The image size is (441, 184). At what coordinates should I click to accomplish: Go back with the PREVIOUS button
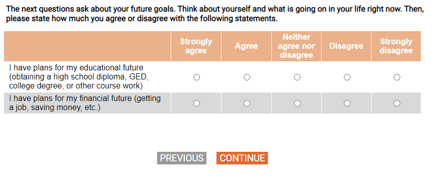pyautogui.click(x=182, y=158)
